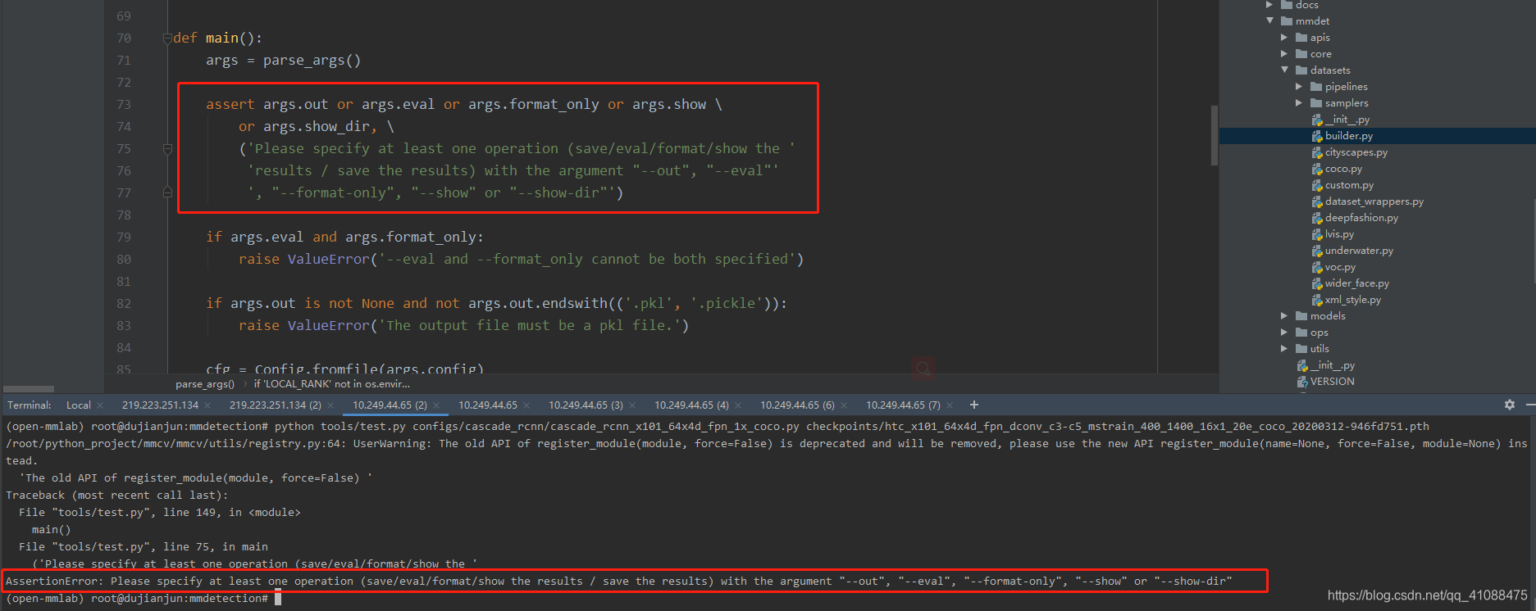
Task: Open the __init__.py file above builder.py
Action: coord(1347,120)
